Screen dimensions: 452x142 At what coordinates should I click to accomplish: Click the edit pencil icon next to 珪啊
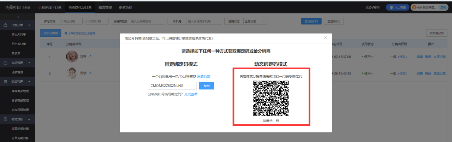coord(90,56)
